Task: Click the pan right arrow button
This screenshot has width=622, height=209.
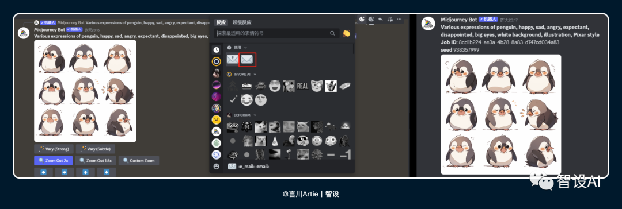Action: pyautogui.click(x=65, y=172)
